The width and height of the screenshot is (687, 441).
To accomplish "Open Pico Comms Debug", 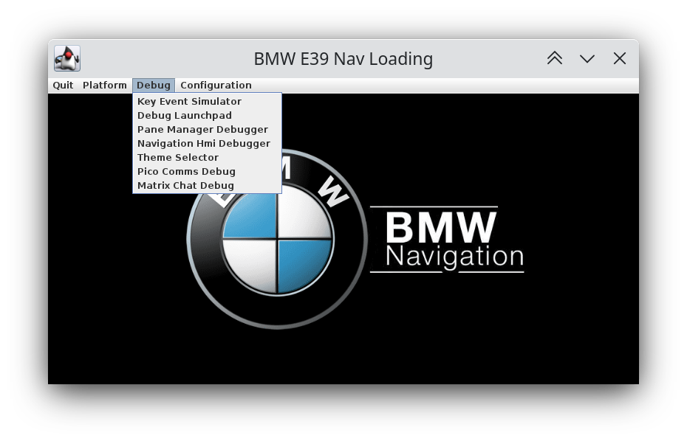I will (x=207, y=172).
